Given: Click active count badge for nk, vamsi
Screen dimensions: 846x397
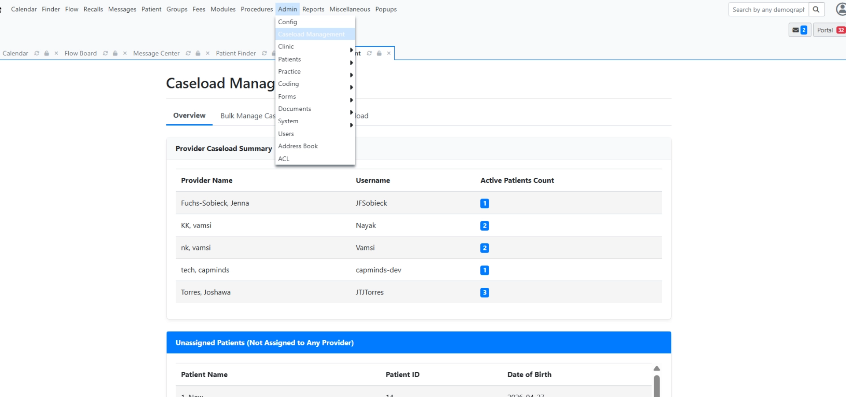Looking at the screenshot, I should pyautogui.click(x=485, y=248).
